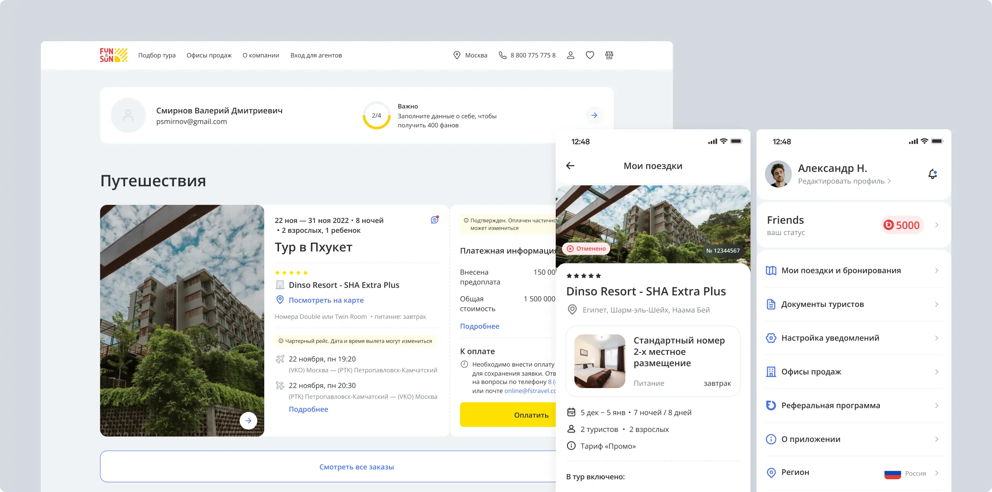The width and height of the screenshot is (992, 492).
Task: Click Посмотреть на карте link
Action: [x=326, y=300]
